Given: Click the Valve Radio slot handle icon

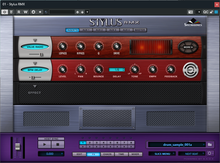Looking at the screenshot, I should click(204, 47).
